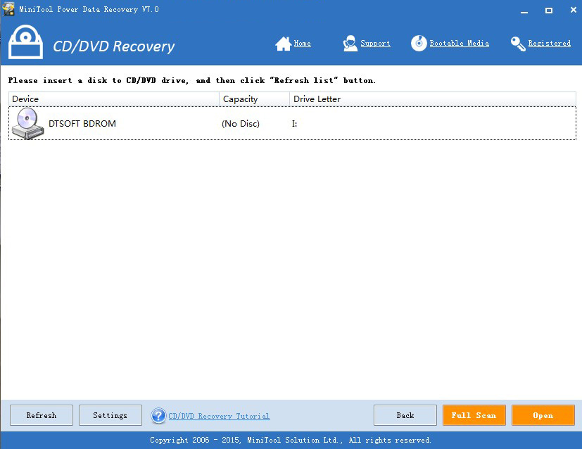The height and width of the screenshot is (449, 582).
Task: Sort by the Drive Letter column header
Action: pos(433,99)
